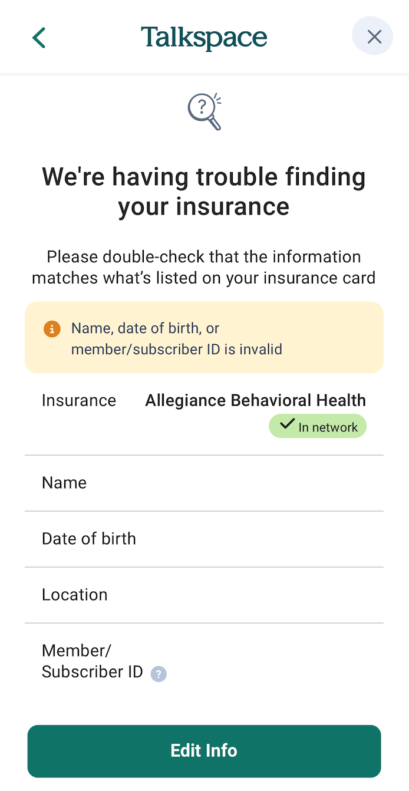The image size is (409, 791).
Task: Close the insurance check screen
Action: (x=374, y=37)
